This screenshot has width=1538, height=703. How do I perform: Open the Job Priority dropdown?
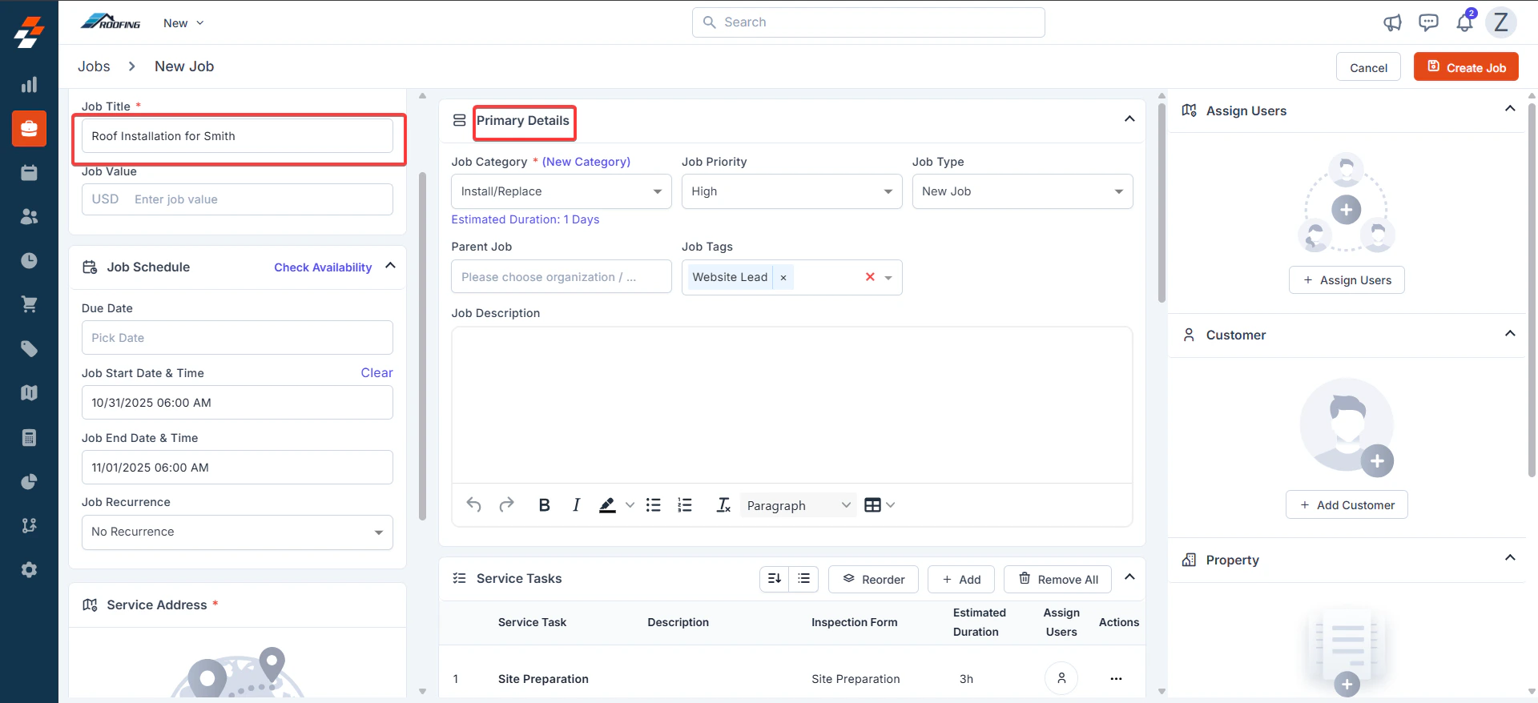coord(792,191)
